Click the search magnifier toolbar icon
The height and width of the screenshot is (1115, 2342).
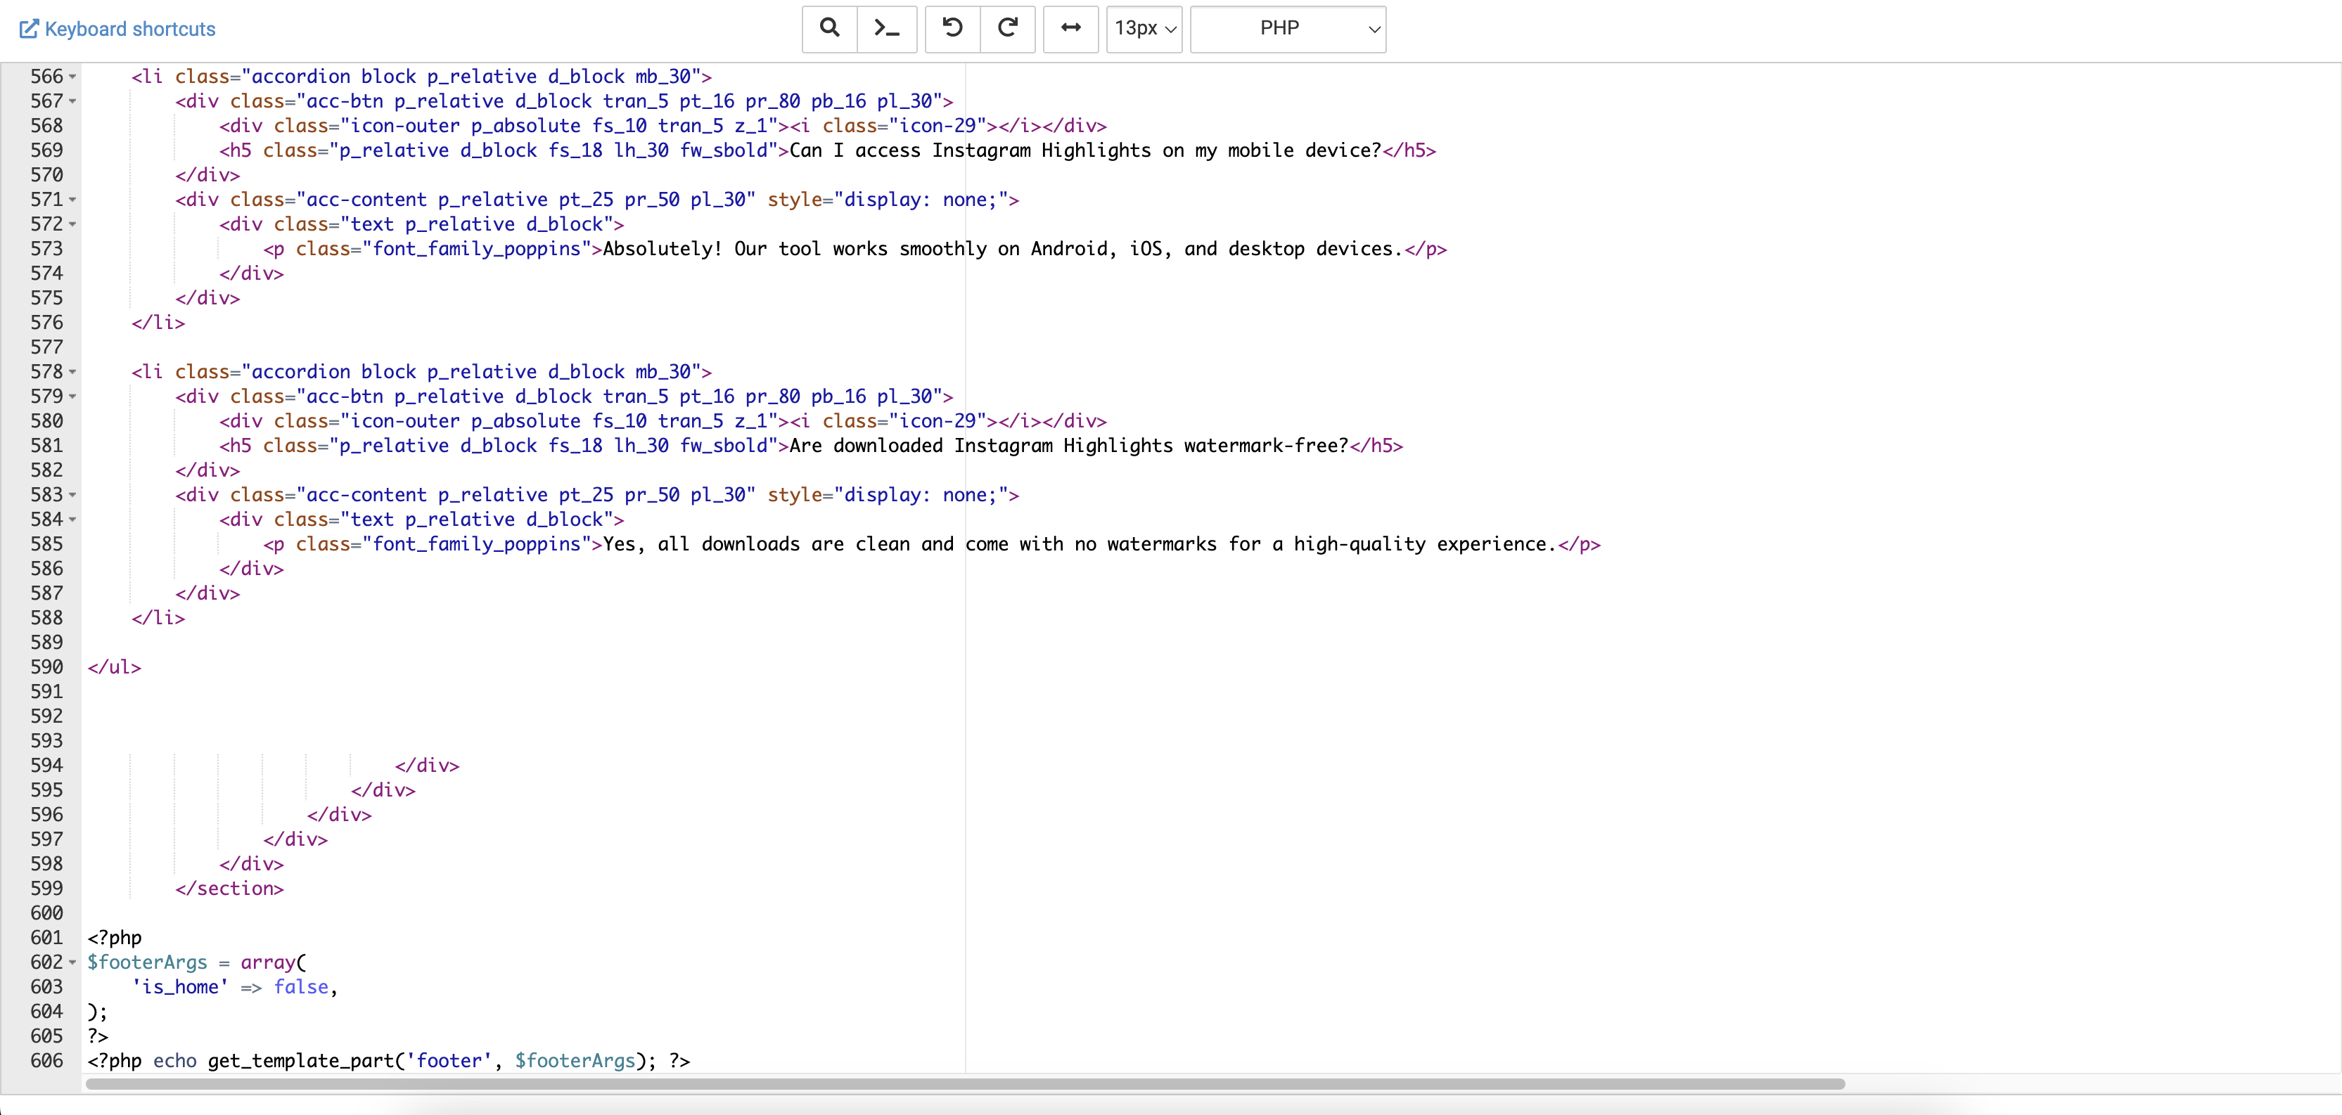(829, 28)
